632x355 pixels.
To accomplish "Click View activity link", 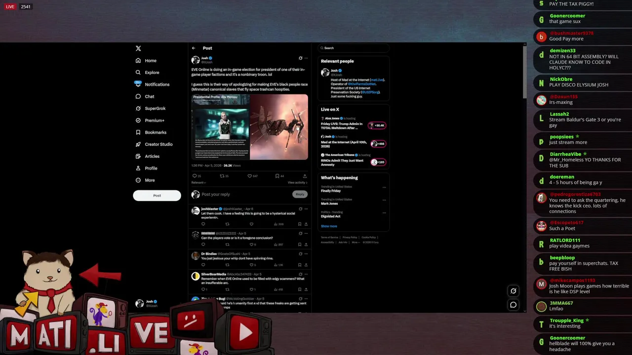I will click(297, 182).
